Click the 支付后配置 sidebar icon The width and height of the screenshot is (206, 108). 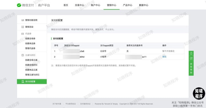[x=23, y=82]
